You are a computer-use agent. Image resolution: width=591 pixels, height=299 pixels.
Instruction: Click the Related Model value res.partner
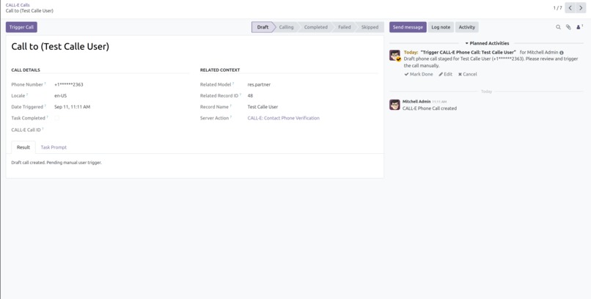pos(259,85)
